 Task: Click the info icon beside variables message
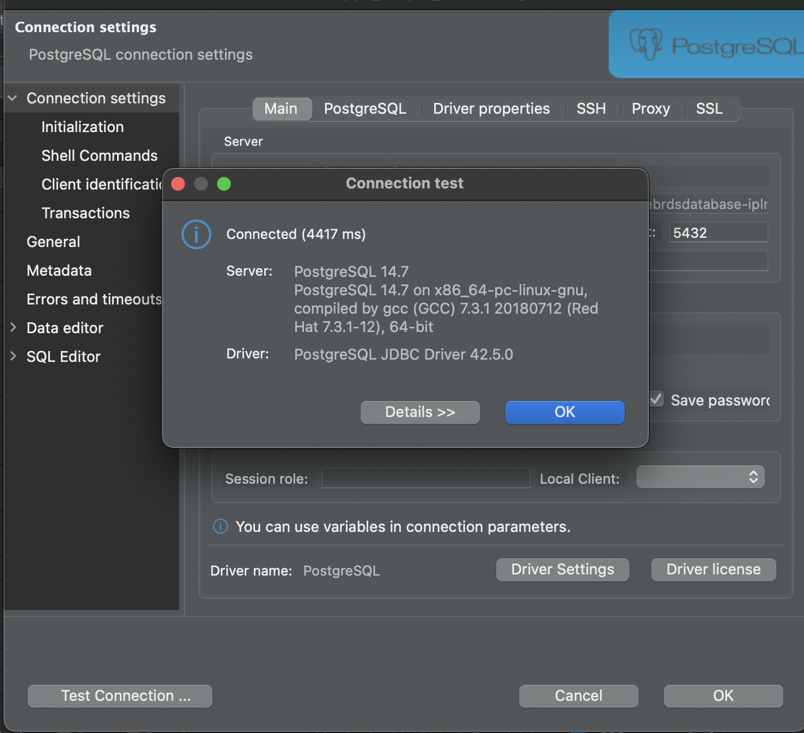click(x=219, y=526)
